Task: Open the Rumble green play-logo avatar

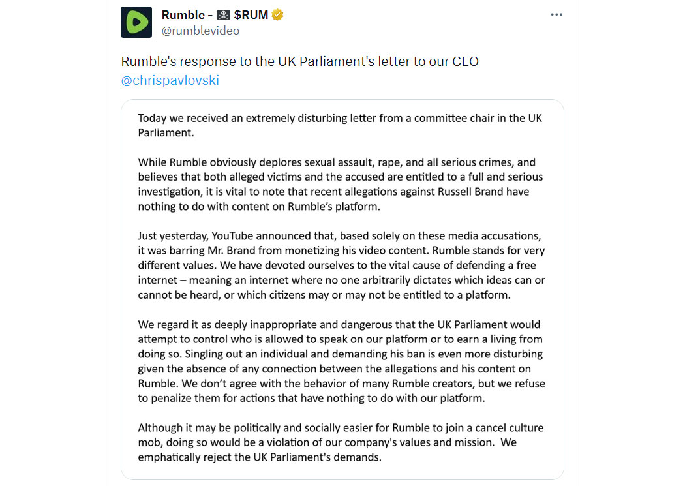Action: 136,22
